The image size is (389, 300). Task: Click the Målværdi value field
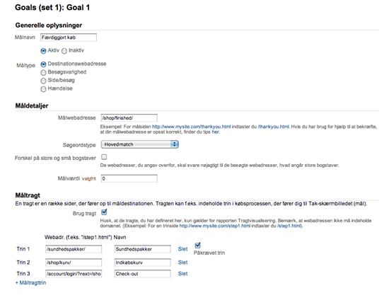click(129, 179)
